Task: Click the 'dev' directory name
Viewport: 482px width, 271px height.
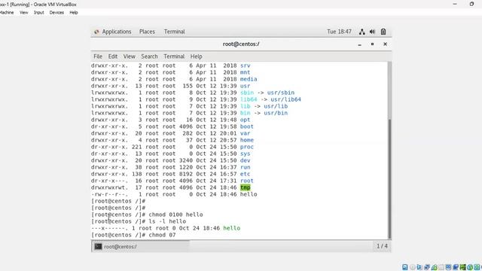Action: coord(245,160)
